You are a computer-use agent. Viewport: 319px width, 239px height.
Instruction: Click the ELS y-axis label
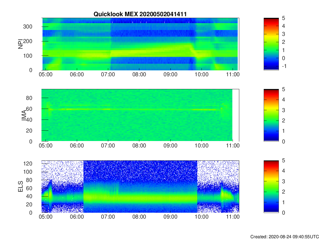point(20,186)
